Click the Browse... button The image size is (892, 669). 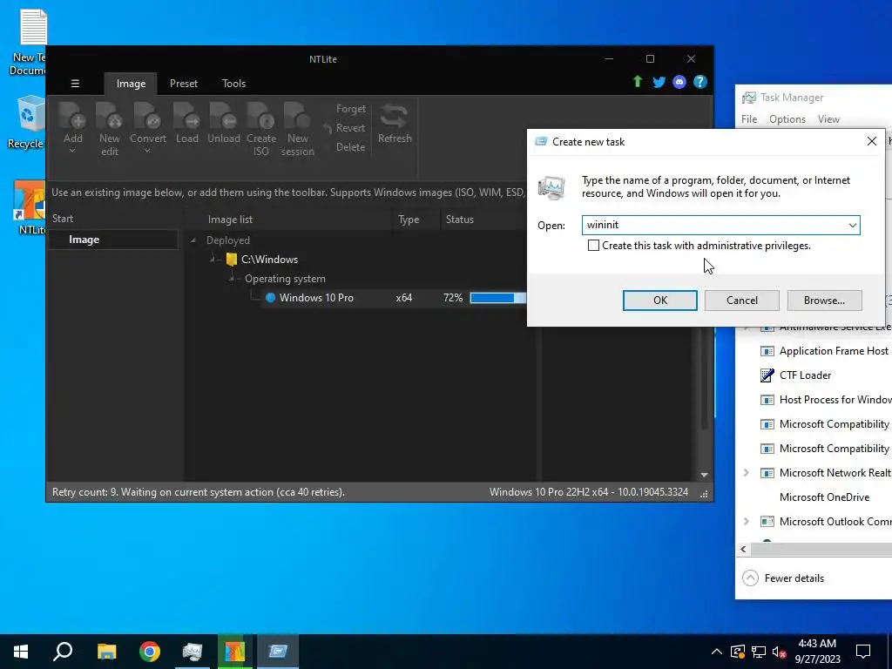click(824, 301)
